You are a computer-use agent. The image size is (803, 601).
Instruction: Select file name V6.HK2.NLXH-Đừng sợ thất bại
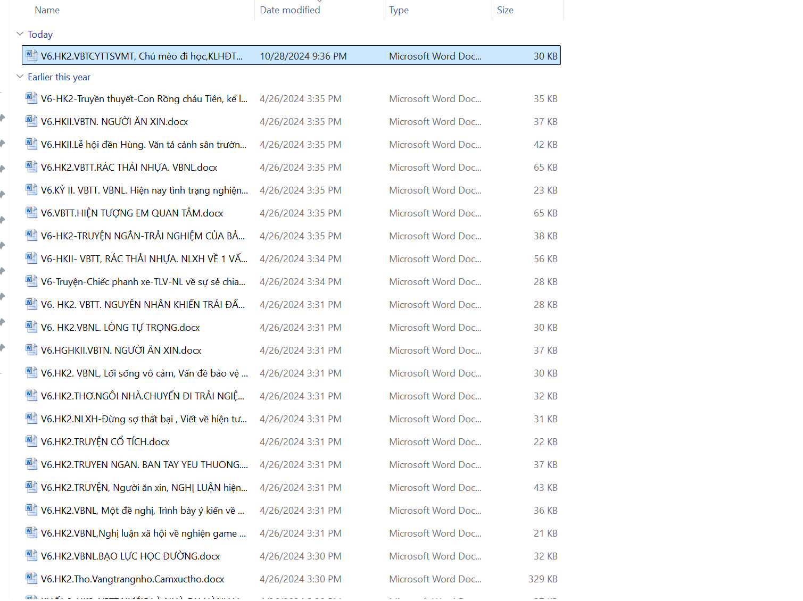pos(144,419)
